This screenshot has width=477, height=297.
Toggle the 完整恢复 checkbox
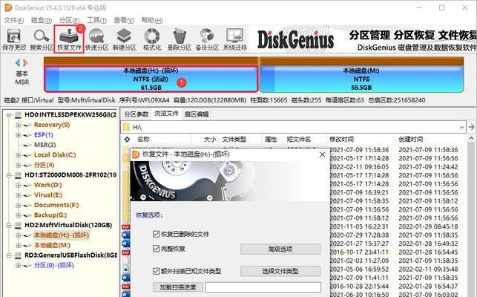click(x=156, y=249)
